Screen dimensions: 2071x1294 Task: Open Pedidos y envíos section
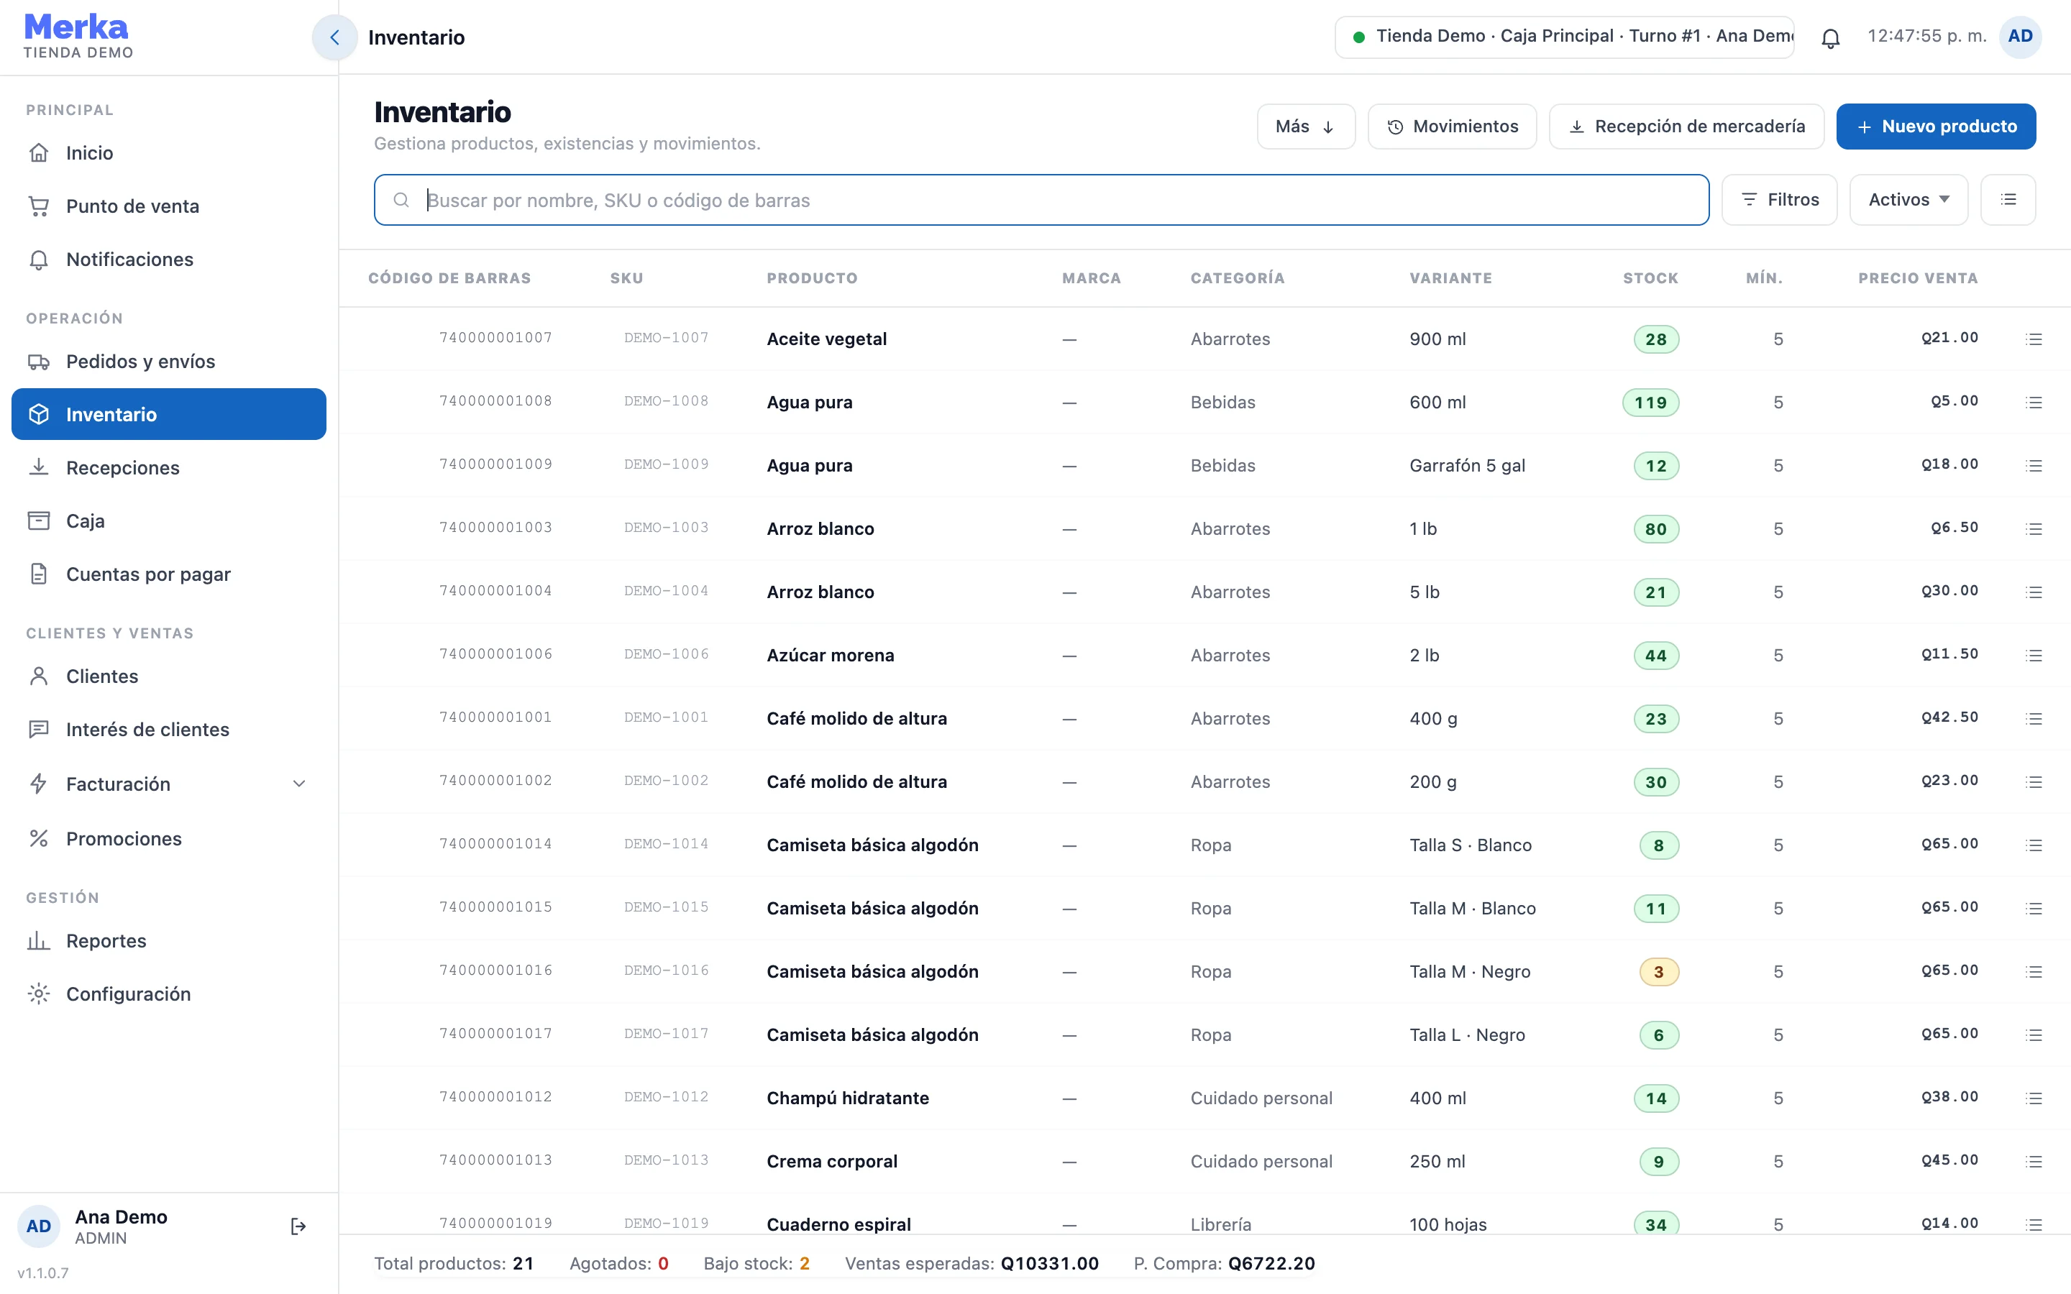tap(168, 361)
